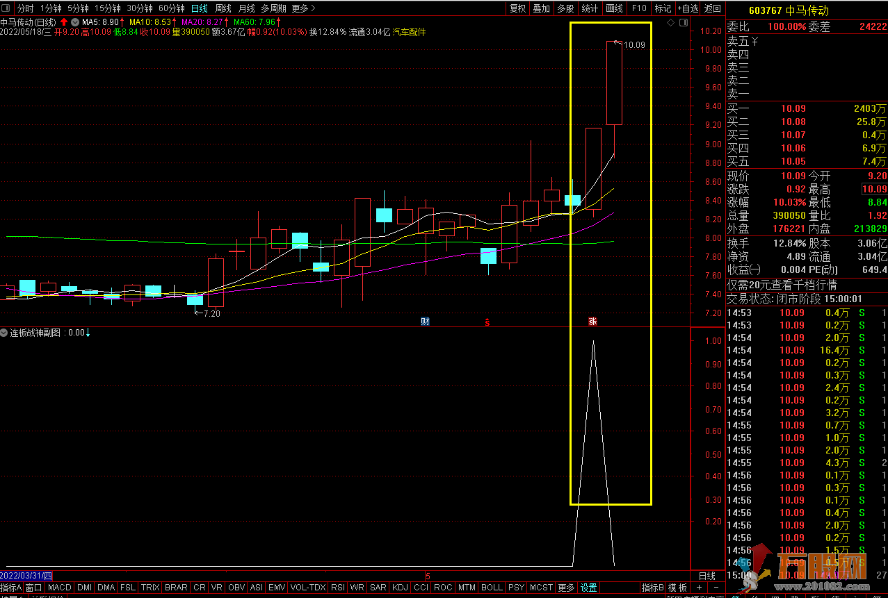Viewport: 888px width, 598px height.
Task: Click the red up arrow next to 中马传动(日线)
Action: coord(63,22)
